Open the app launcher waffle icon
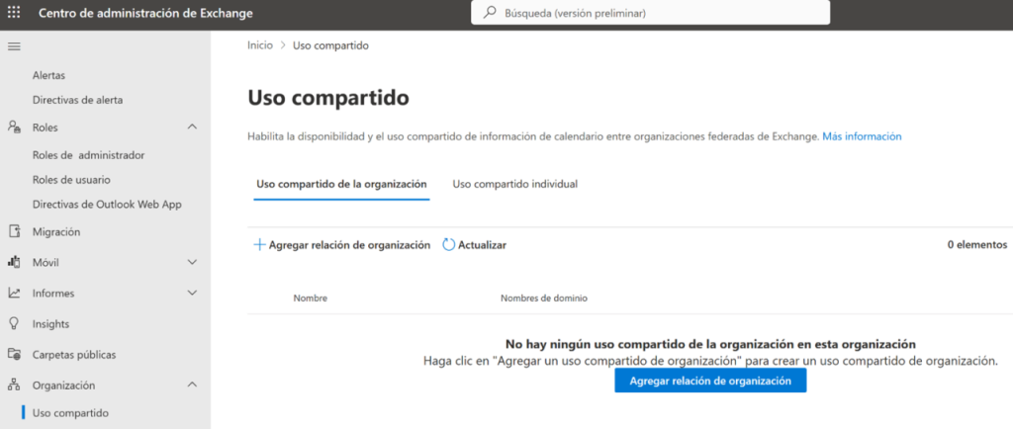Image resolution: width=1013 pixels, height=429 pixels. tap(14, 13)
